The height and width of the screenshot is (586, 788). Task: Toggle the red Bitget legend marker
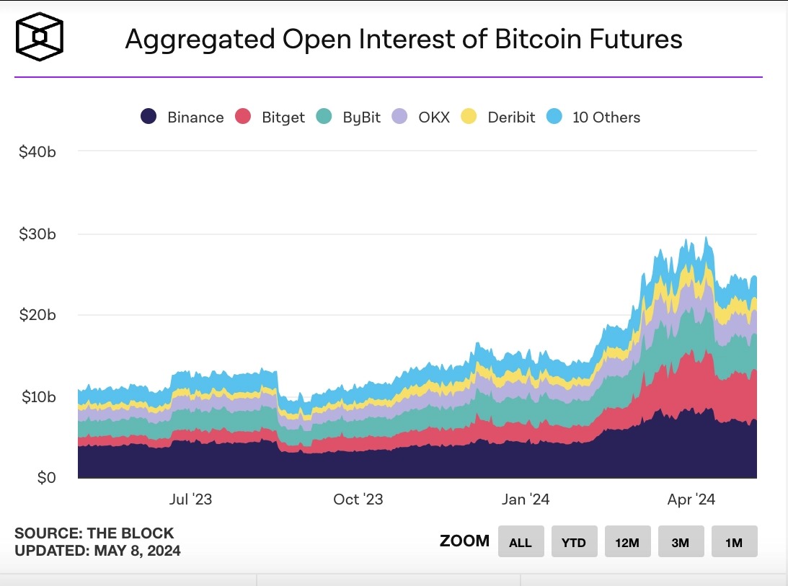coord(243,116)
